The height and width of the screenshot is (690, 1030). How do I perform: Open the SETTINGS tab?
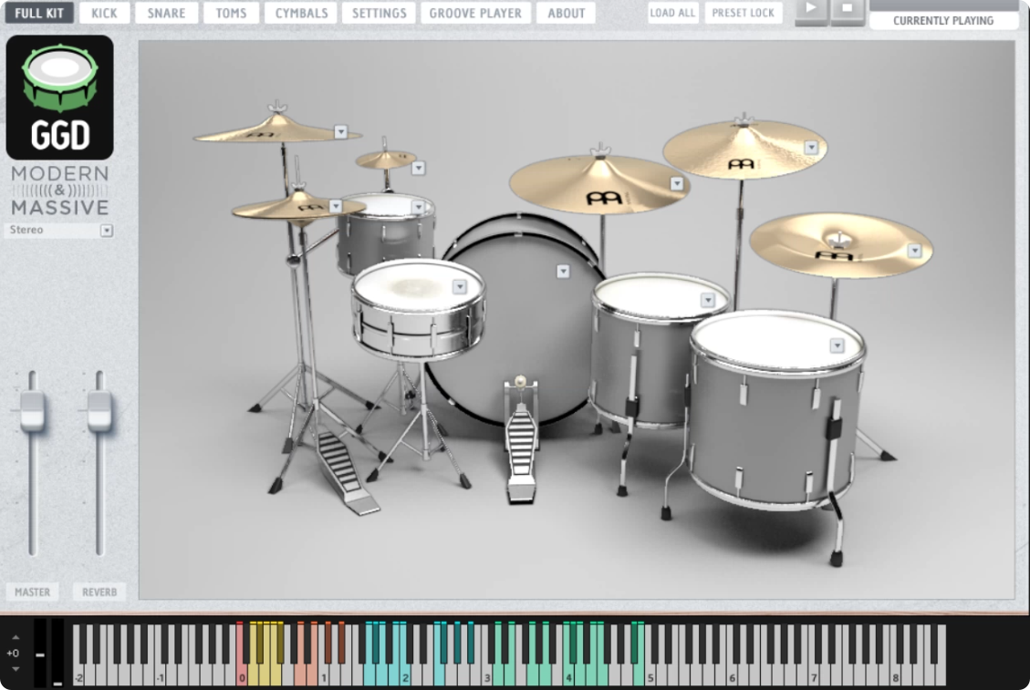(x=379, y=13)
